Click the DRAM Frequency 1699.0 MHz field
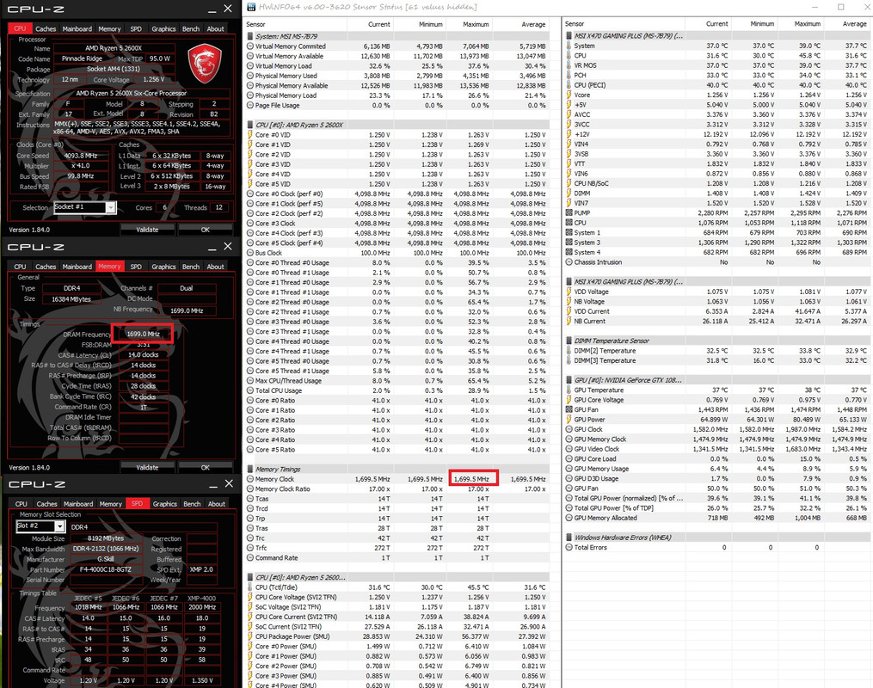 [143, 334]
